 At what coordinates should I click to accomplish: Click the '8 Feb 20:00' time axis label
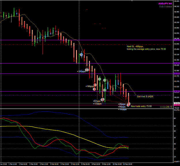[96, 164]
